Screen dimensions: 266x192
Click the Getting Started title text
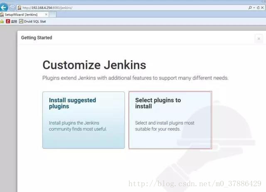(37, 38)
